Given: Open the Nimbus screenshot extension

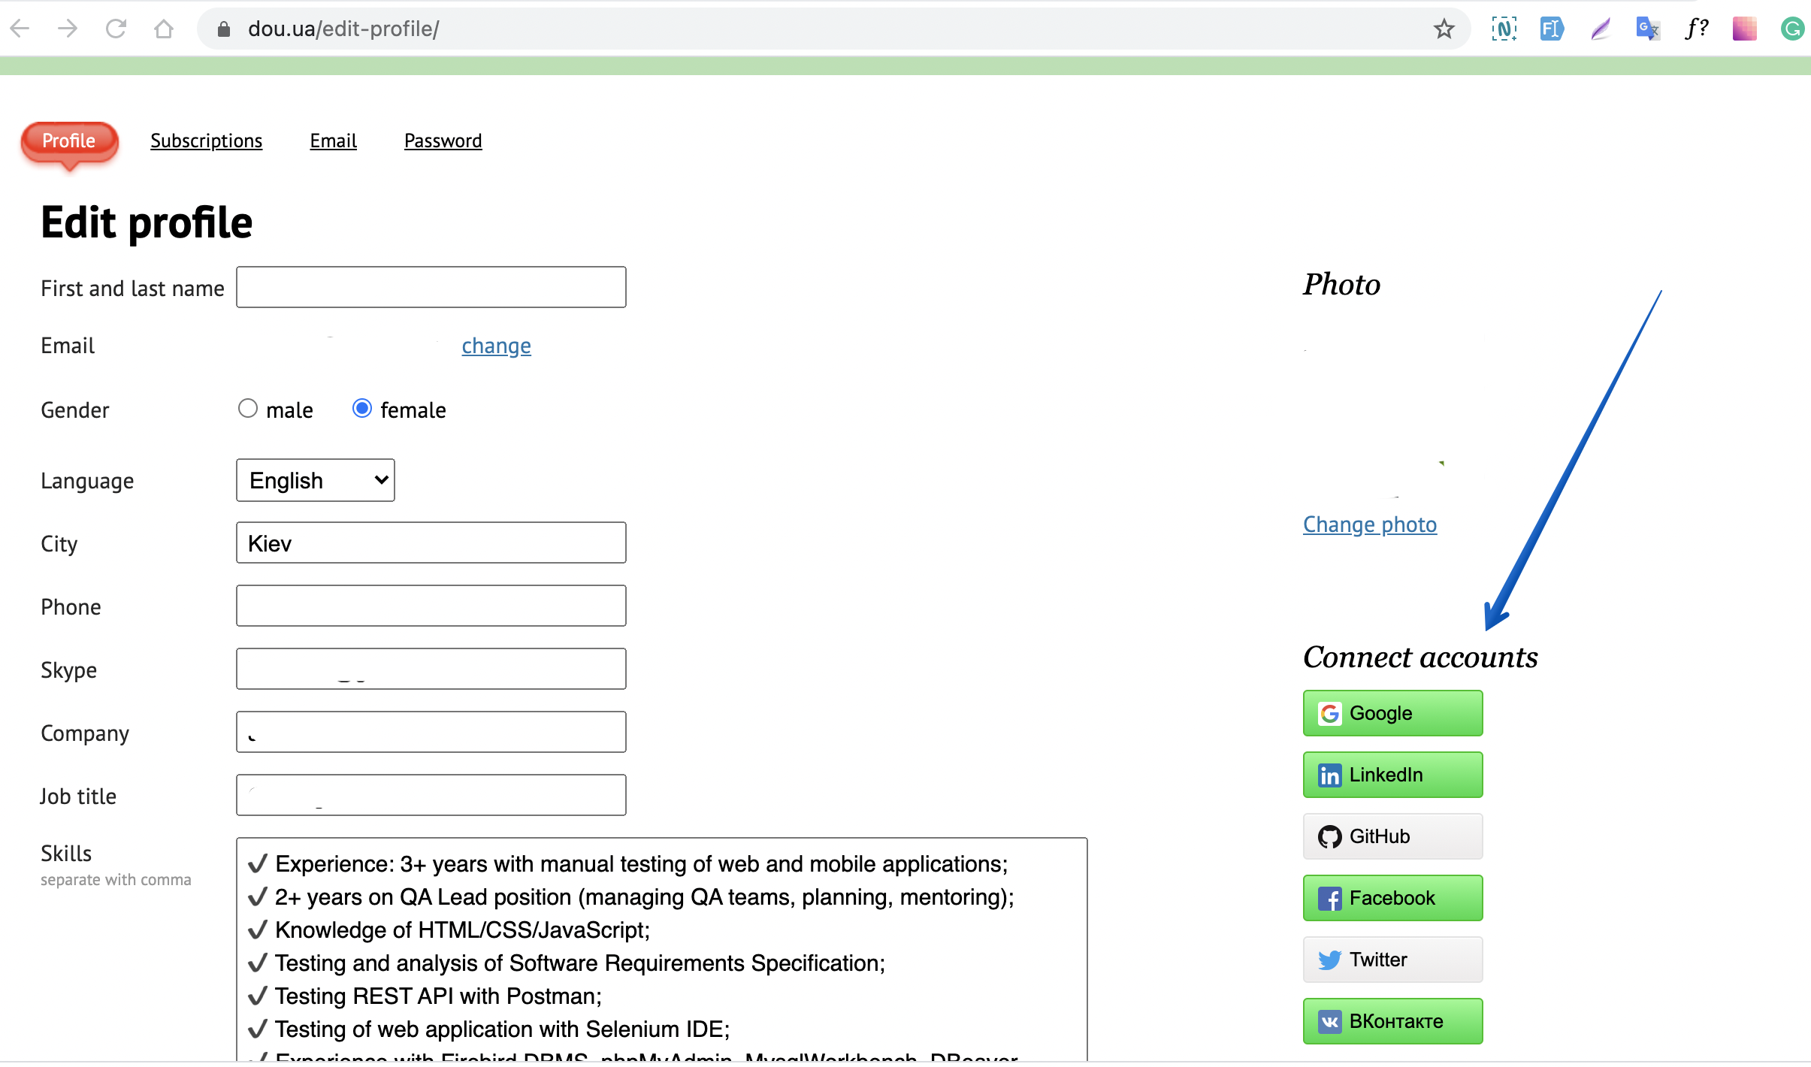Looking at the screenshot, I should [1504, 29].
